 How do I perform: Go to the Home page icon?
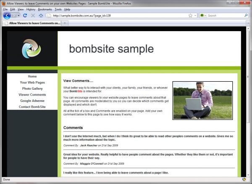click(41, 16)
